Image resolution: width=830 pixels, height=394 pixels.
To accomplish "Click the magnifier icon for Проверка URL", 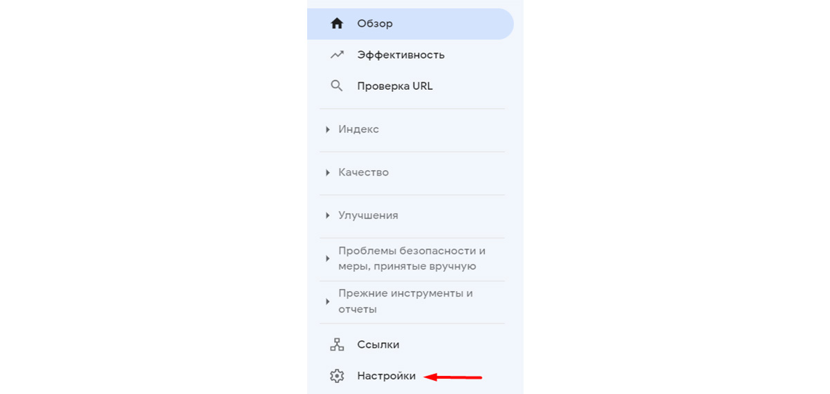I will point(337,86).
